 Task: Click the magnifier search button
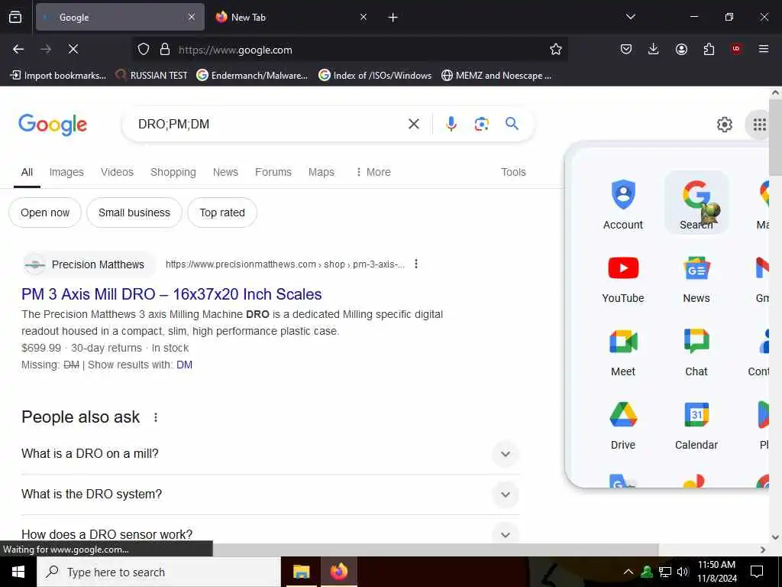[512, 124]
